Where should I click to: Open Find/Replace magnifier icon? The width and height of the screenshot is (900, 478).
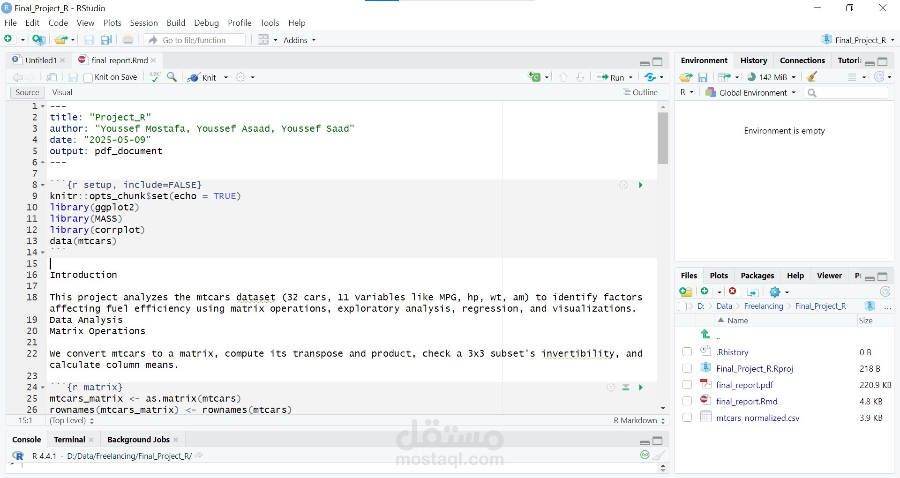(172, 77)
